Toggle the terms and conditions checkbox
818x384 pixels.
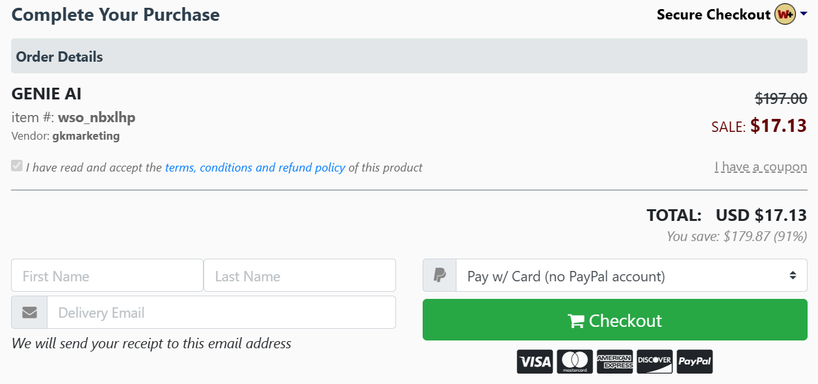tap(16, 166)
